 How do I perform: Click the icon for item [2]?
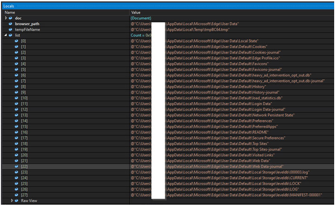click(16, 52)
